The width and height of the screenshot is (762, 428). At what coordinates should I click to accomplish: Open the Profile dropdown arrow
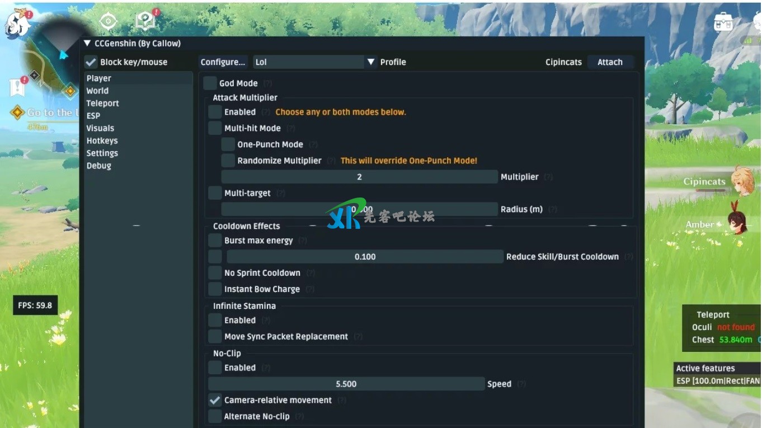pos(371,62)
